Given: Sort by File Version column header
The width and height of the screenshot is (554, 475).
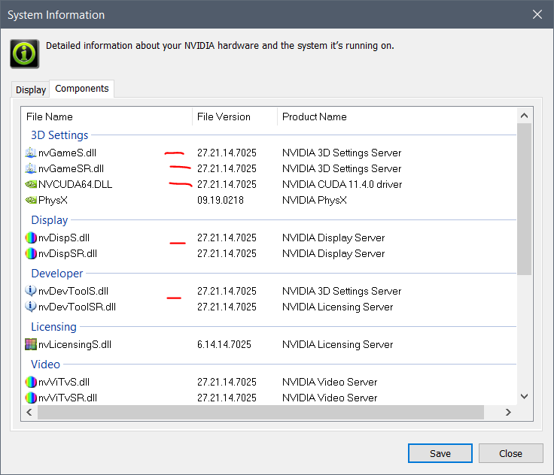Looking at the screenshot, I should 235,116.
